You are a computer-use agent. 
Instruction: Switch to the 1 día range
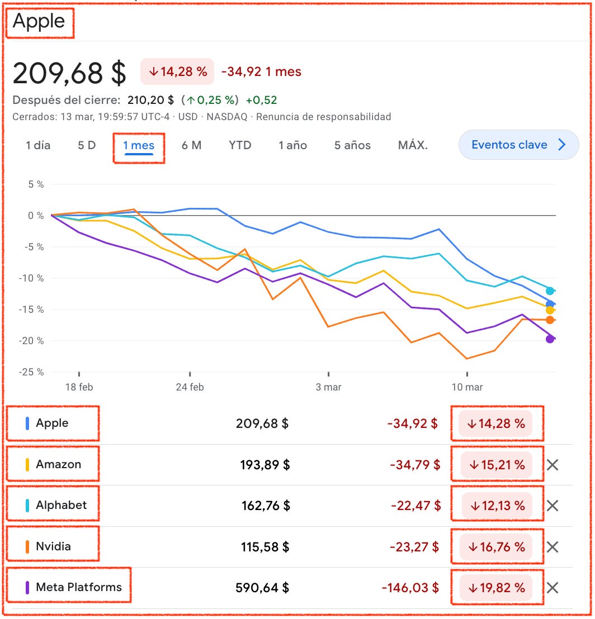click(38, 145)
